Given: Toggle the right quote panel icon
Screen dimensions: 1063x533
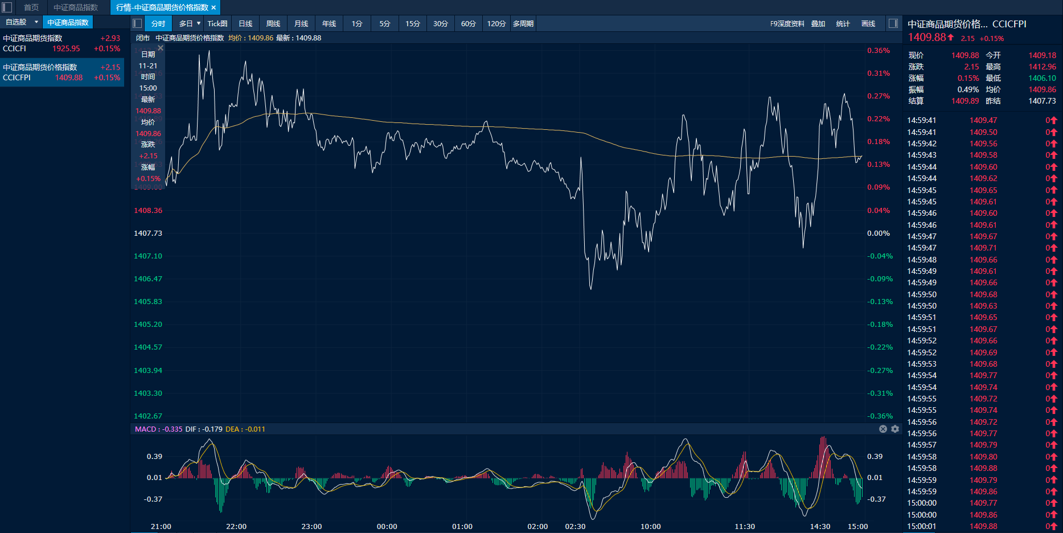Looking at the screenshot, I should (893, 23).
